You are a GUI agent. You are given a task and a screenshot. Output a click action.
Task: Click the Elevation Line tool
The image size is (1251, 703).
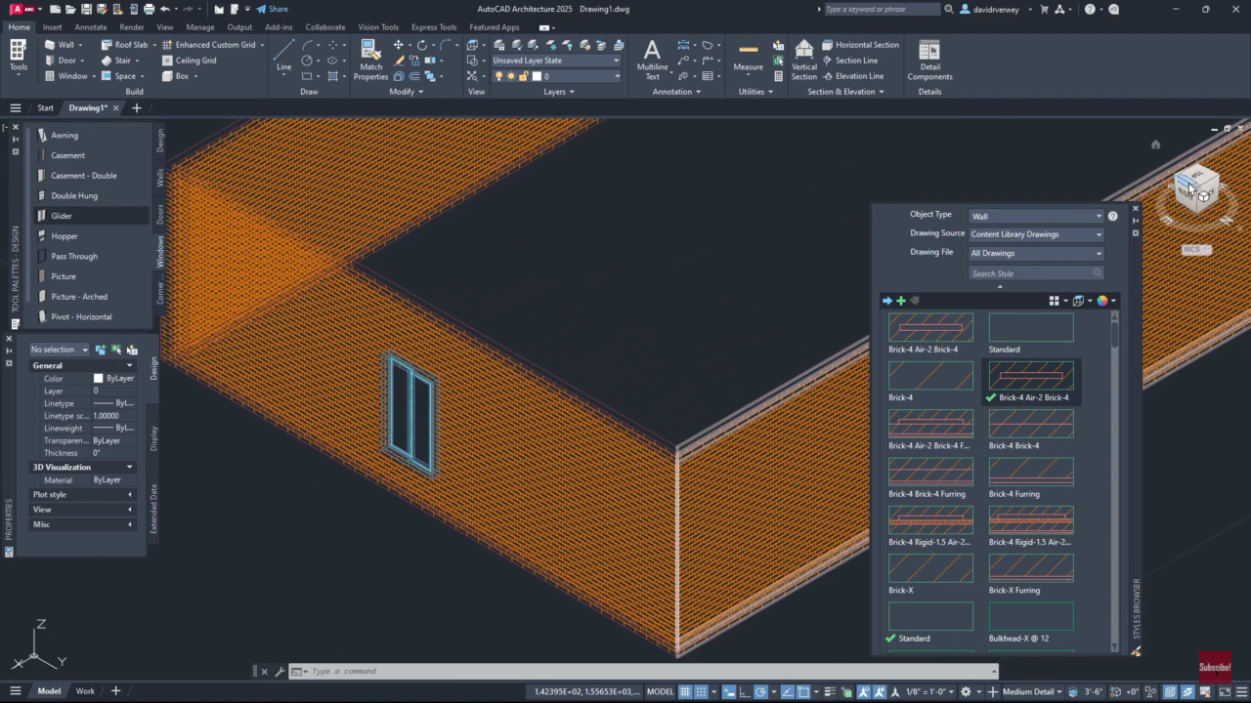click(x=852, y=76)
